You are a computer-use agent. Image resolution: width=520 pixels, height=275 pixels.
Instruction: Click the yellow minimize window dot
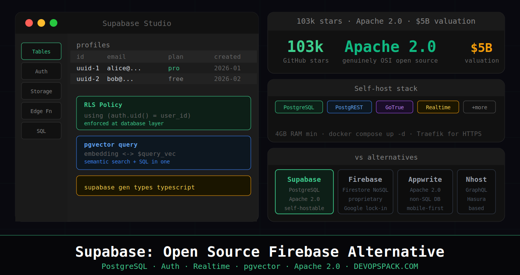(x=41, y=23)
